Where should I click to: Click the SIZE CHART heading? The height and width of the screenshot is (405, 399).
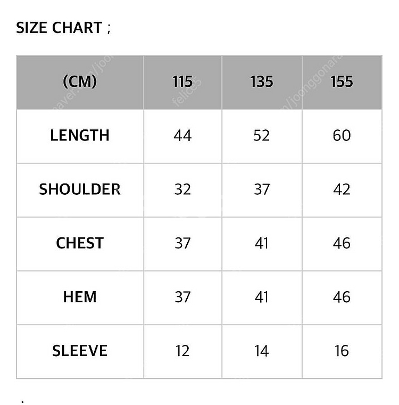(63, 28)
